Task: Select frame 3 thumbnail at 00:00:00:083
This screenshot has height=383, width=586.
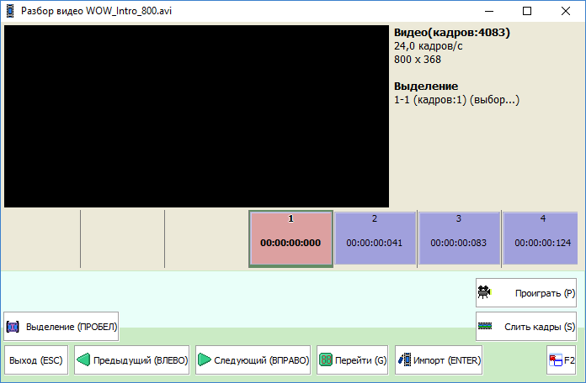Action: (x=459, y=239)
